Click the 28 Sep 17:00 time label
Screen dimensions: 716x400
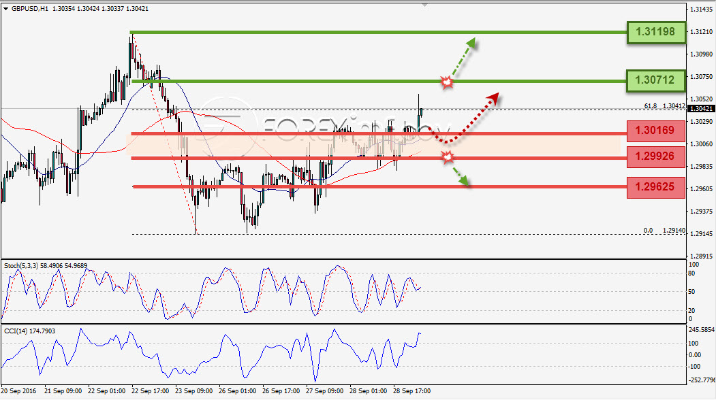411,391
